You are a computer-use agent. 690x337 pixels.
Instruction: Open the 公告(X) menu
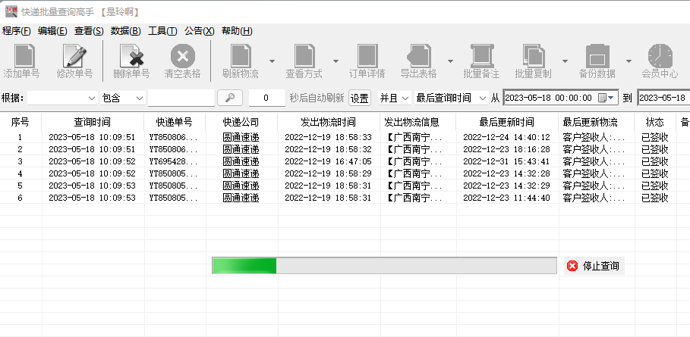pyautogui.click(x=200, y=31)
